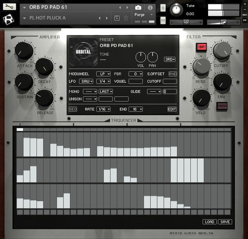
Task: Click the filter Reso knob
Action: 201,66
